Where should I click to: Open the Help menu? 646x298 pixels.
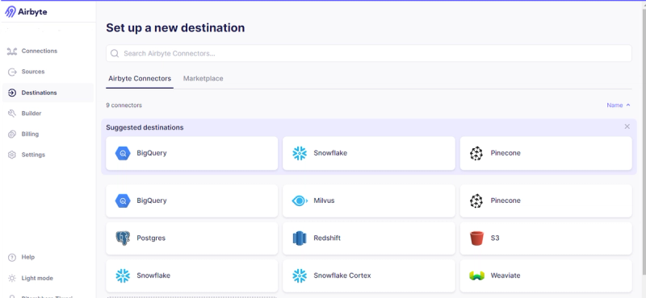coord(48,257)
